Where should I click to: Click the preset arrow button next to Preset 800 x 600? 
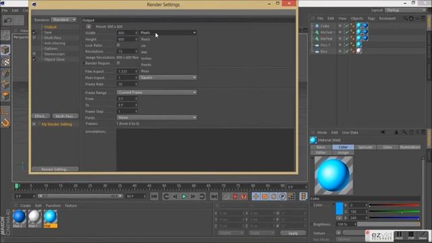[88, 27]
